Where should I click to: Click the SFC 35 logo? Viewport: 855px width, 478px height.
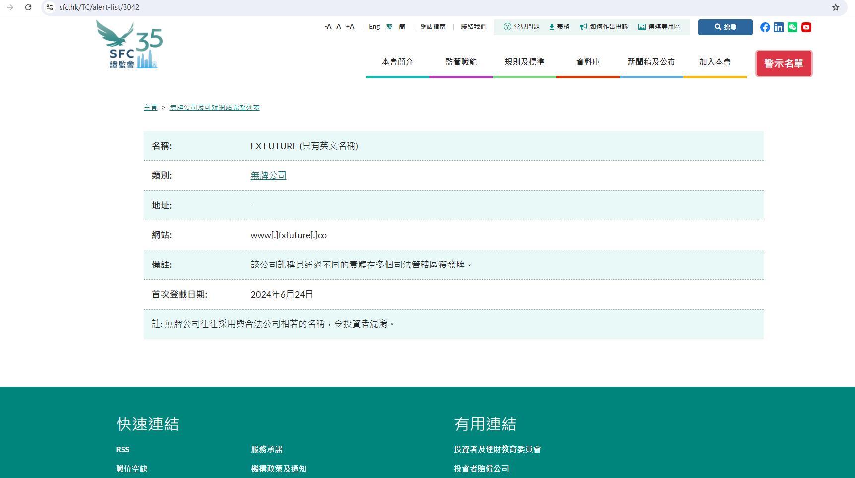pyautogui.click(x=130, y=45)
